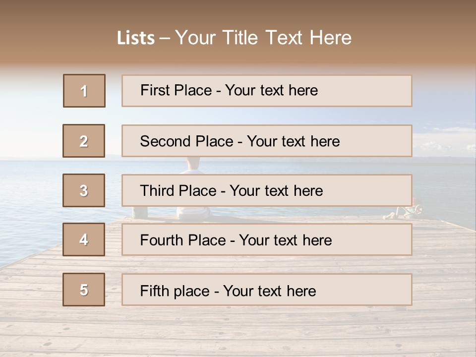Click the Second Place text bar
The height and width of the screenshot is (357, 476).
[x=266, y=141]
